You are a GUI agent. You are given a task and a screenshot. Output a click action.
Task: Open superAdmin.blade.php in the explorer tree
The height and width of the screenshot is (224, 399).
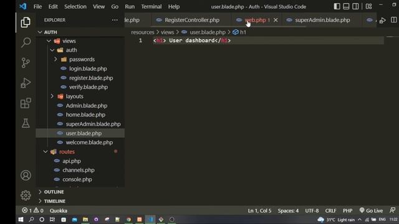(x=93, y=124)
